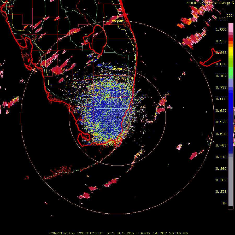
Task: Select the 0.627 scale value
Action: 221,111
